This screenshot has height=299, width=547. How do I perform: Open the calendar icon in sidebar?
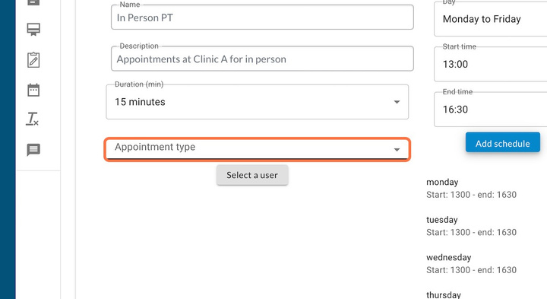click(x=33, y=90)
